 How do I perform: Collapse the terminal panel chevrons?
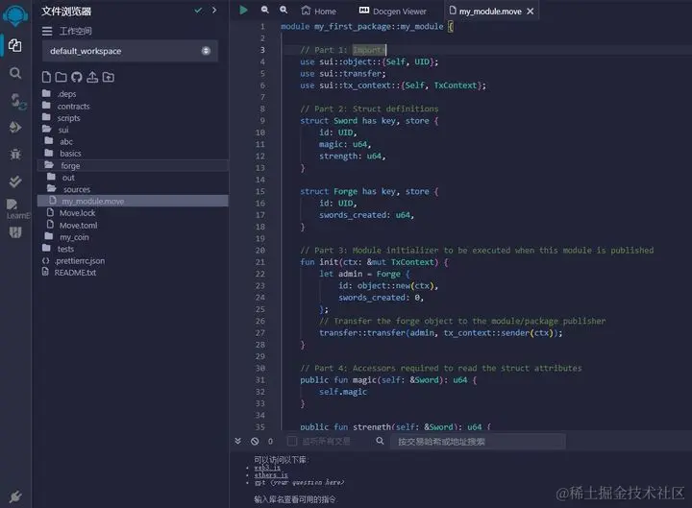238,441
